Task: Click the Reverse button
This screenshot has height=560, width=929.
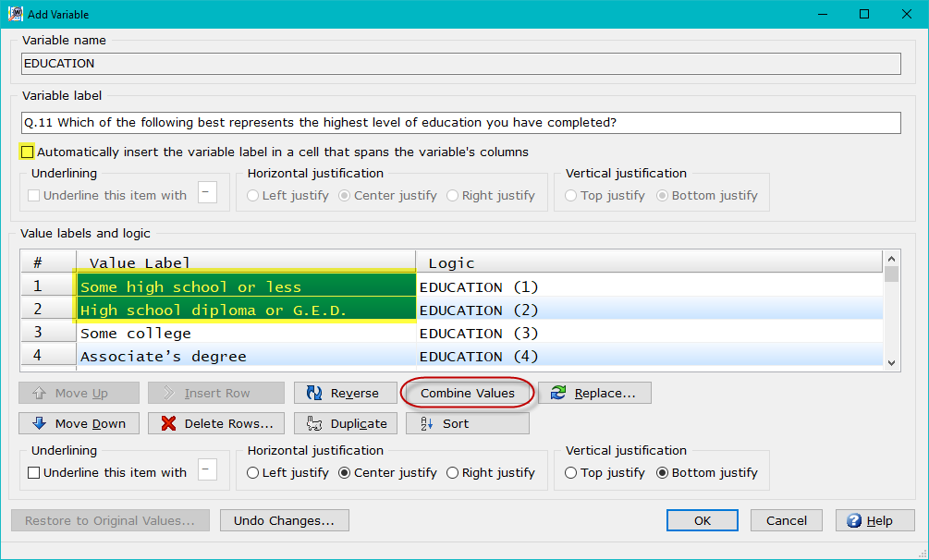Action: click(346, 393)
